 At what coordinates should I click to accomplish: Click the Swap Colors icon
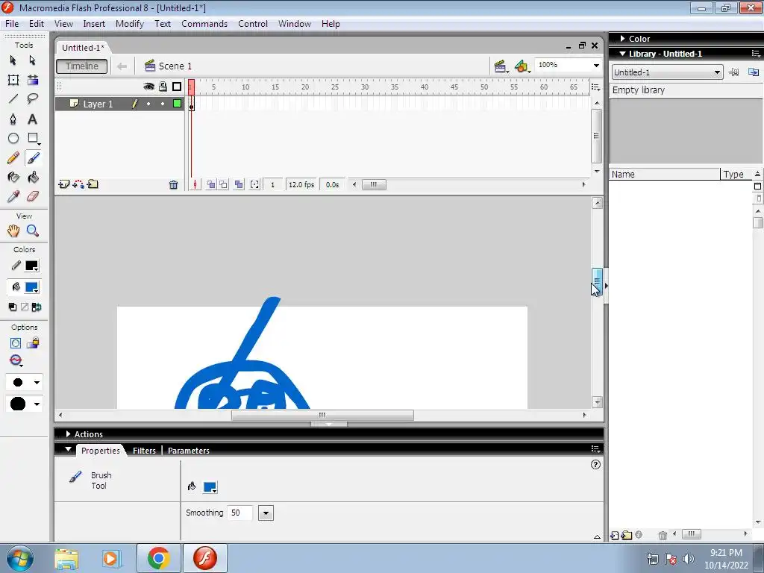(x=37, y=307)
